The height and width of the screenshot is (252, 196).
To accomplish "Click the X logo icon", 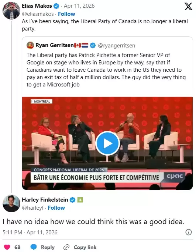I will tap(188, 6).
